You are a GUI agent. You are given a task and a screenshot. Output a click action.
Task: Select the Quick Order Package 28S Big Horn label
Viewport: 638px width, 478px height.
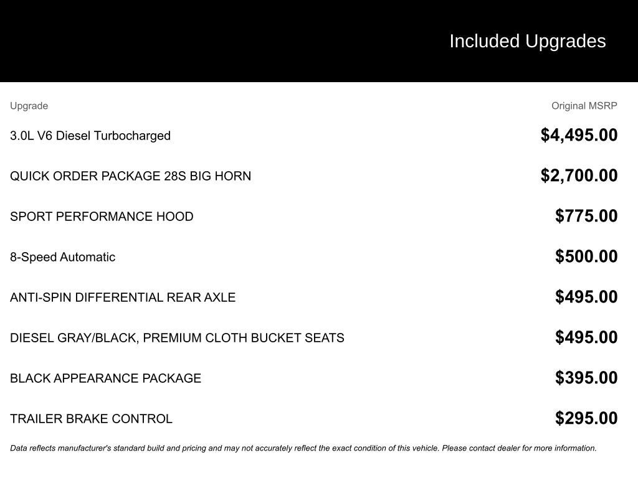click(x=130, y=176)
